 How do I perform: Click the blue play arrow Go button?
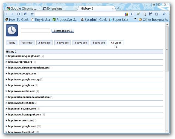[132, 14]
